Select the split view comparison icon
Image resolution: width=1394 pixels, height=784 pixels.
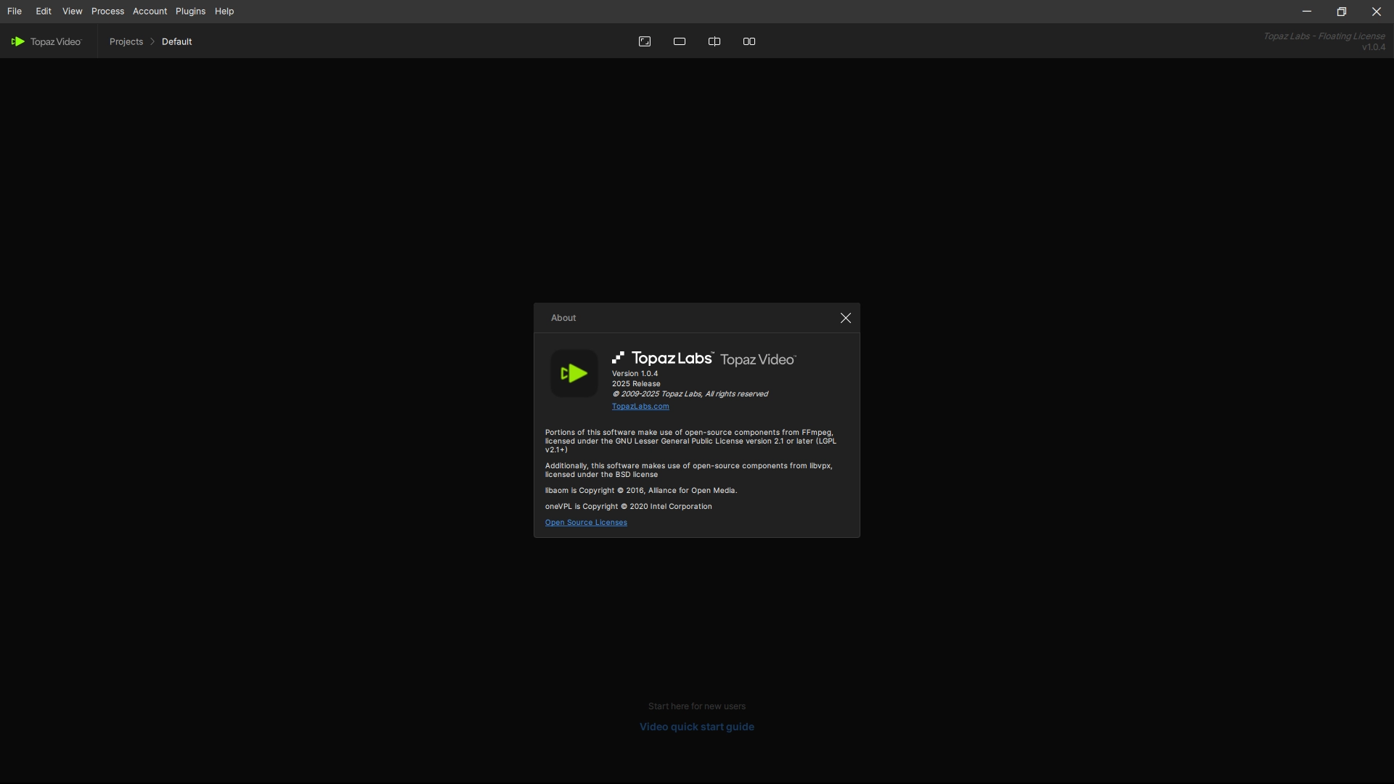tap(714, 41)
